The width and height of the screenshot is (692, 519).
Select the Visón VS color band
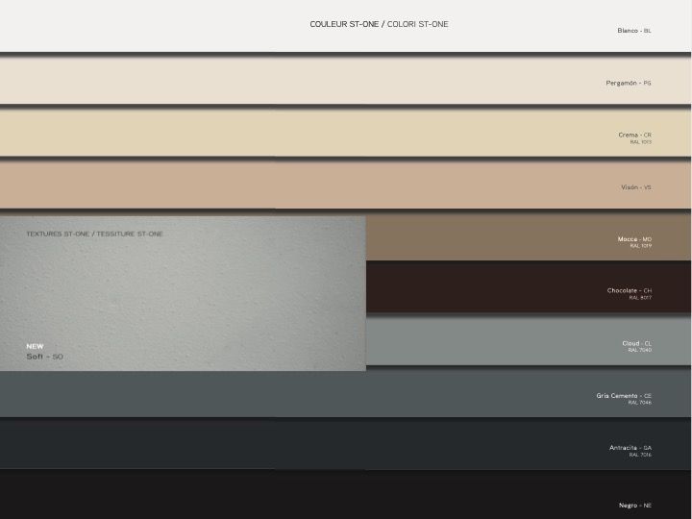coord(346,185)
